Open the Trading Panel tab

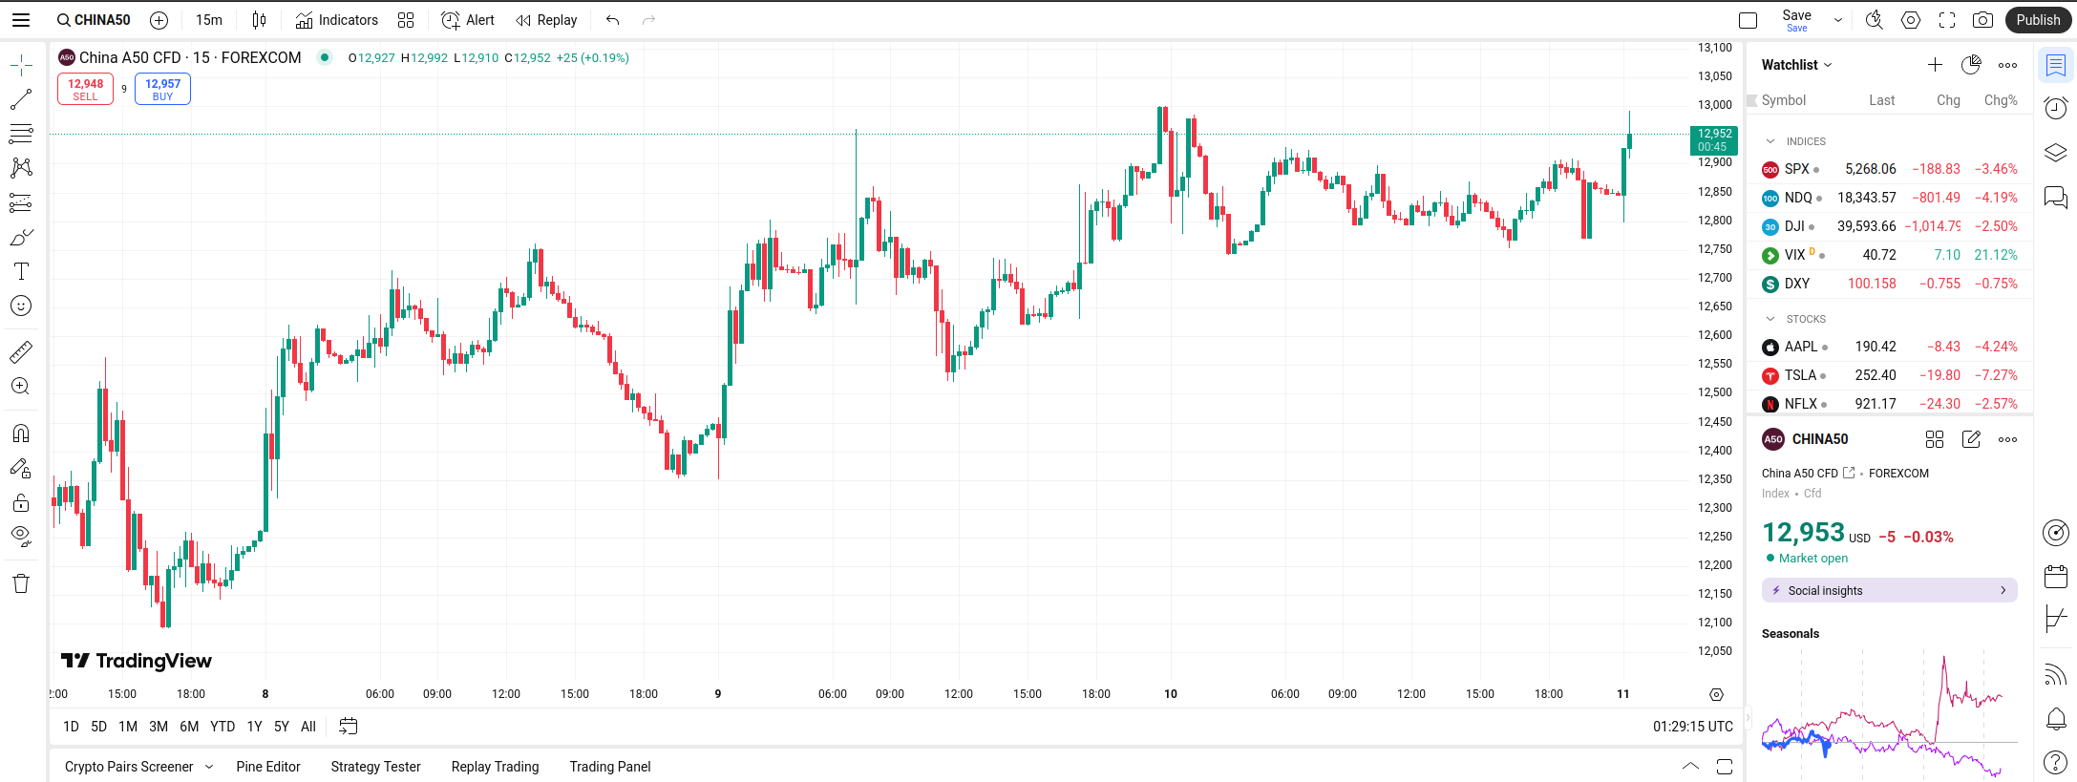pos(610,767)
